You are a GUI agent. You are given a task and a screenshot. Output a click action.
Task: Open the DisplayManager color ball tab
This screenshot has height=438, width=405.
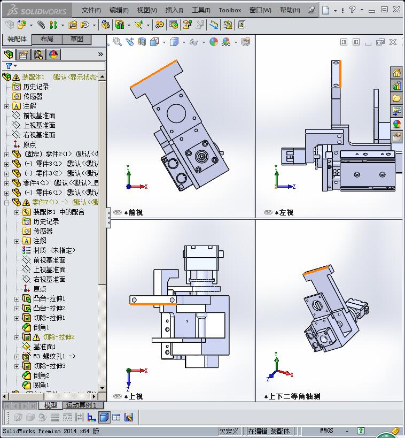53,55
